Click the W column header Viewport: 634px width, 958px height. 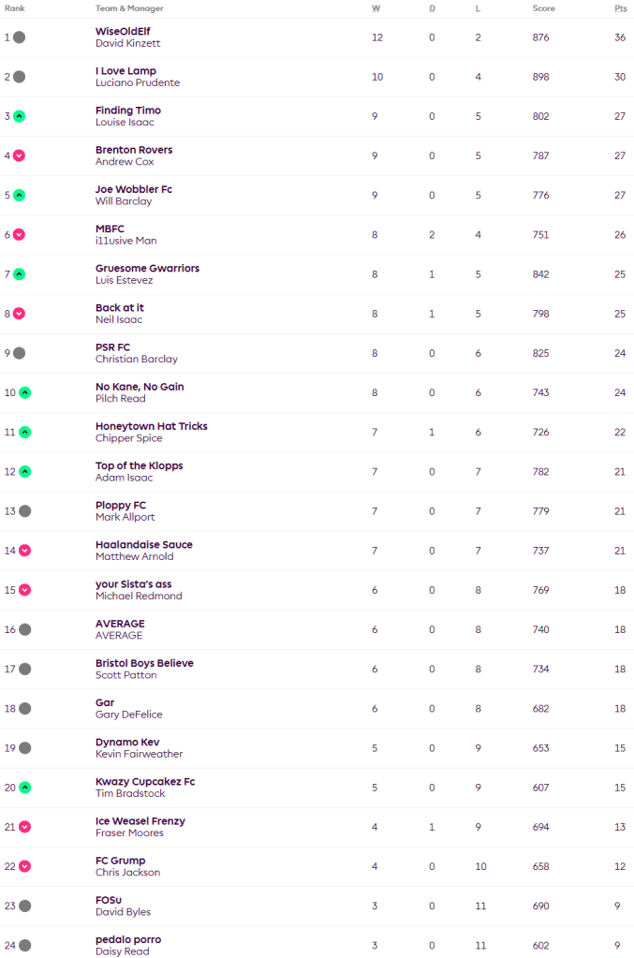pos(376,8)
